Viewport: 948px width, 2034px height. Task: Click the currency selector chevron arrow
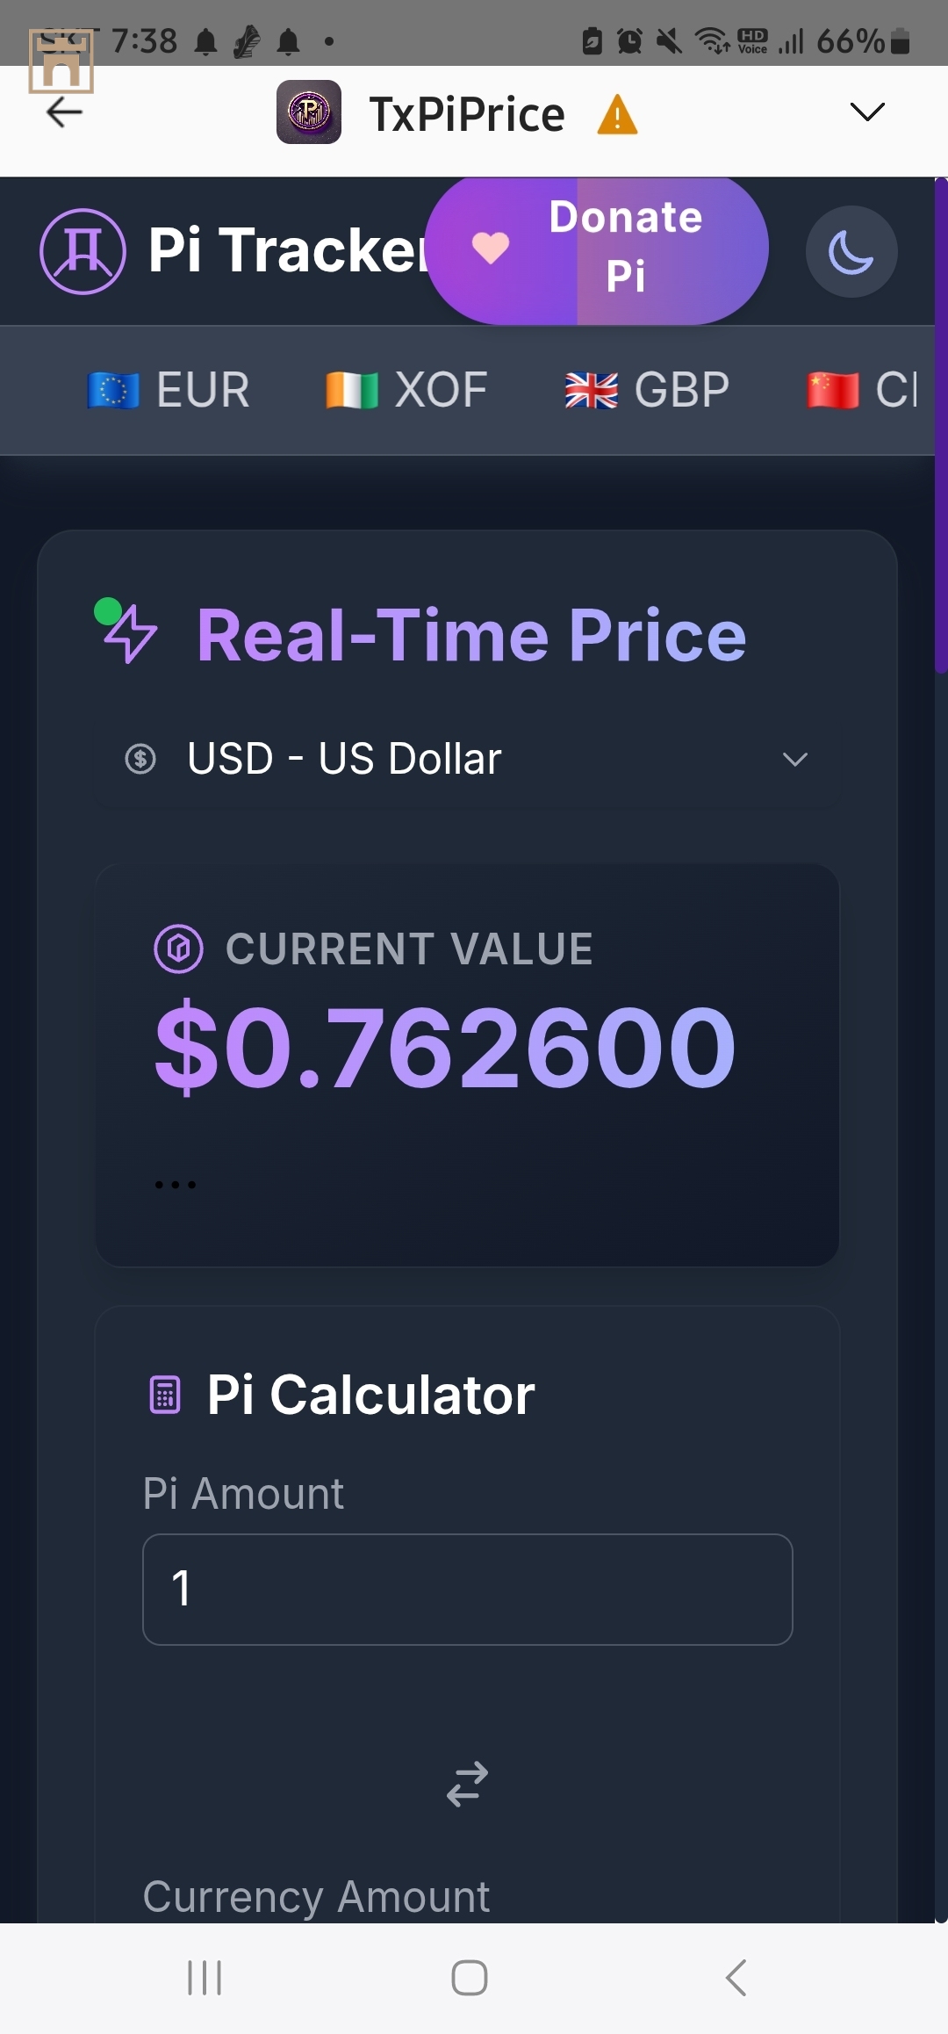795,759
